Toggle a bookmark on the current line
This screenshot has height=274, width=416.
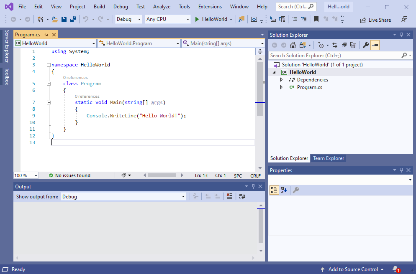point(316,19)
